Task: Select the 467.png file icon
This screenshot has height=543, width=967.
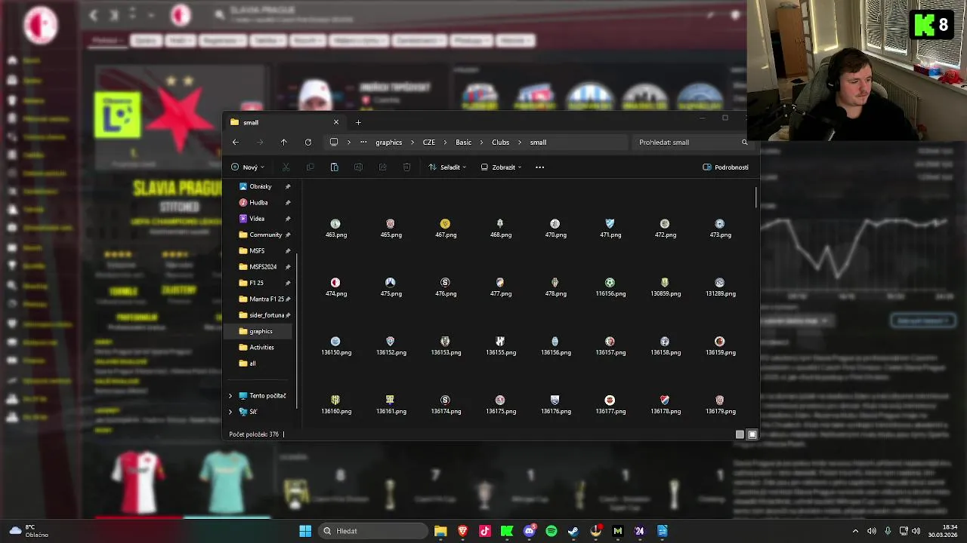Action: [x=445, y=223]
